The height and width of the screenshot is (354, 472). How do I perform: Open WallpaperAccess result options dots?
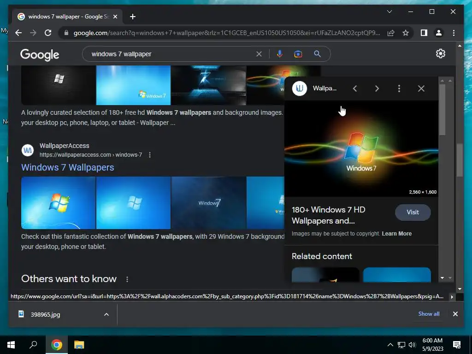(x=150, y=155)
